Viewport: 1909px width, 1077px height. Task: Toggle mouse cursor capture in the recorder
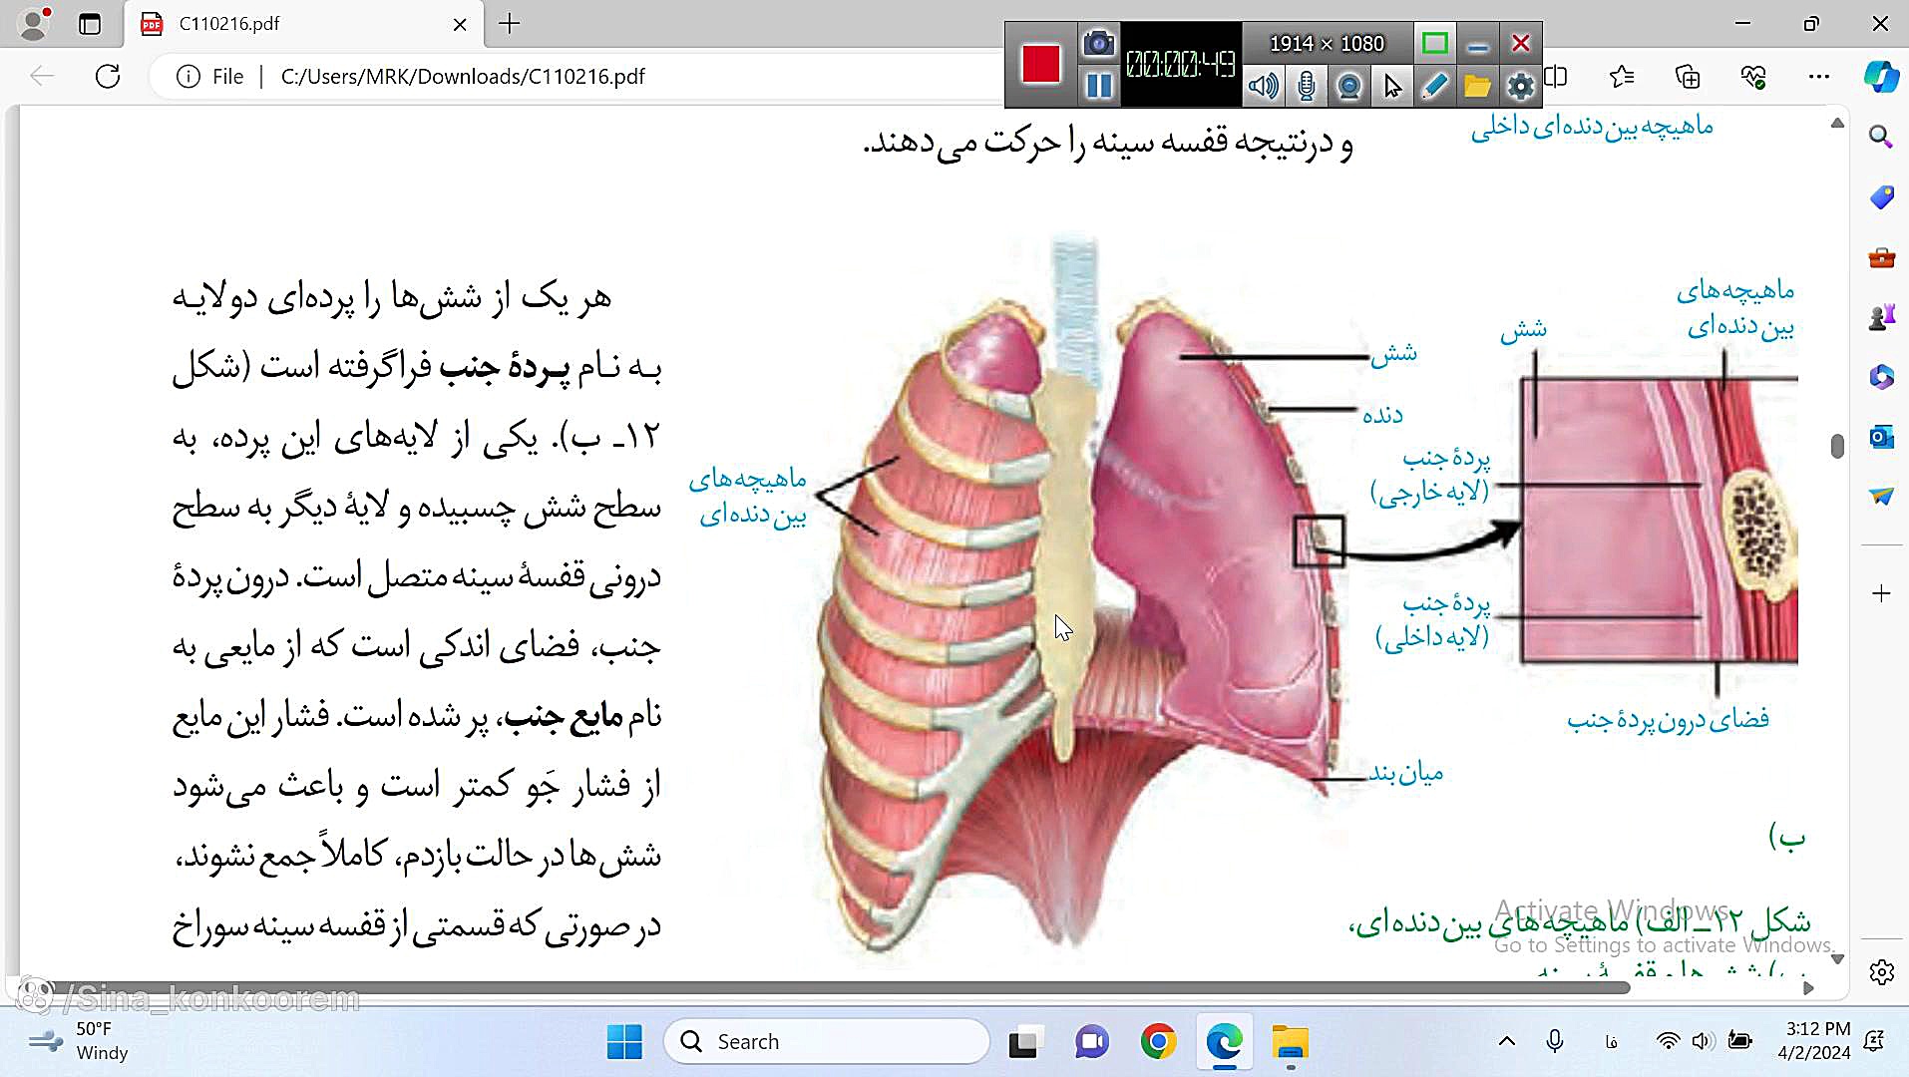click(x=1391, y=86)
